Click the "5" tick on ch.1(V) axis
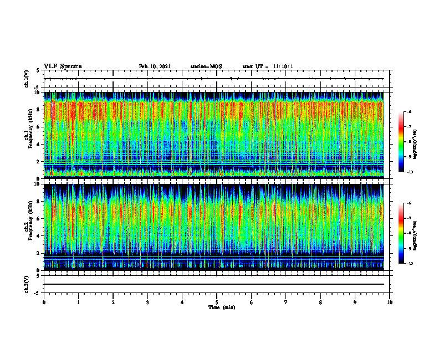 click(x=38, y=70)
